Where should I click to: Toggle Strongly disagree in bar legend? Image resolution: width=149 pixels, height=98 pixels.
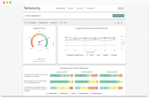[96, 93]
